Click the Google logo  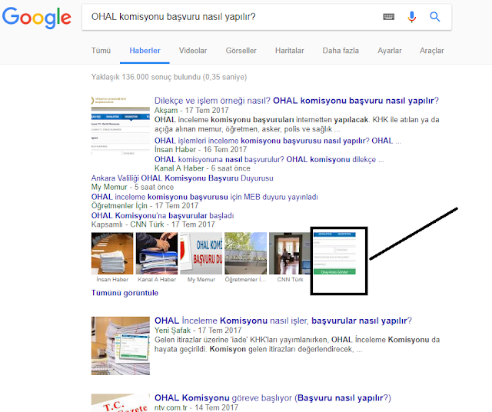coord(37,18)
